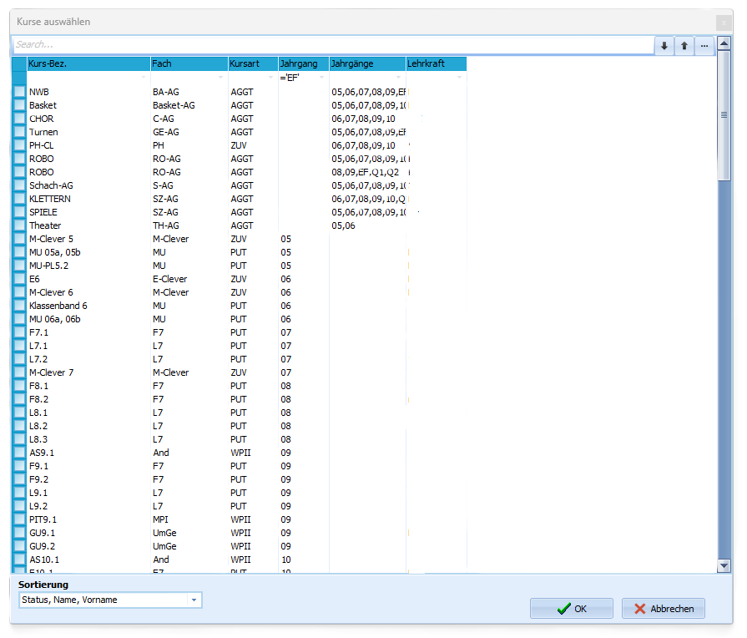Sort by the Kursart column header

(253, 63)
